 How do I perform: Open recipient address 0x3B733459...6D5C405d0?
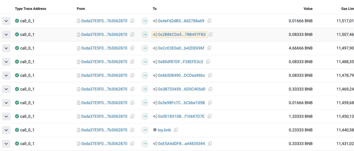(x=182, y=89)
